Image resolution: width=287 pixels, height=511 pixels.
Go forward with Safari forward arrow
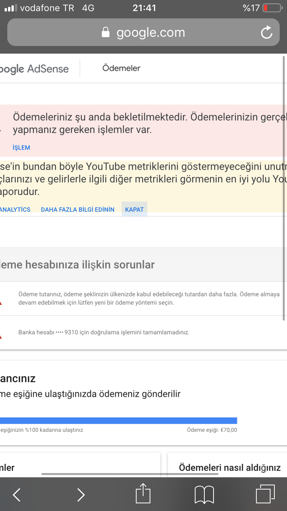tap(81, 495)
